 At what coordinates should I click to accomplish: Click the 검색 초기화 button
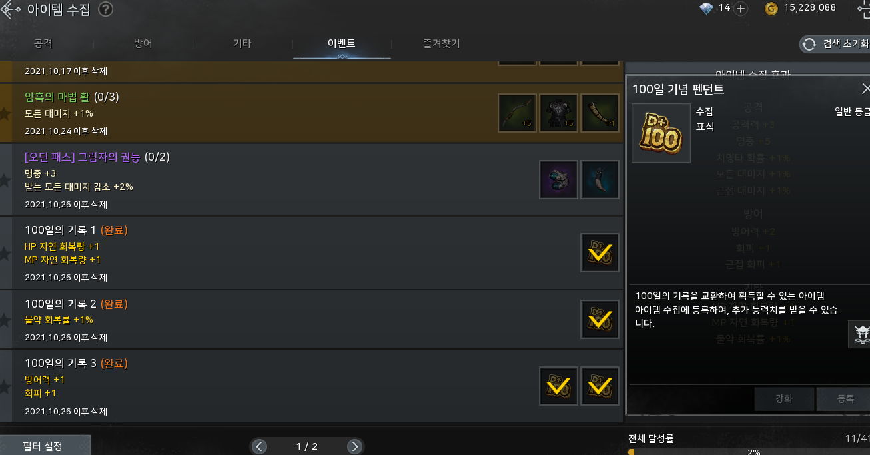[x=835, y=44]
